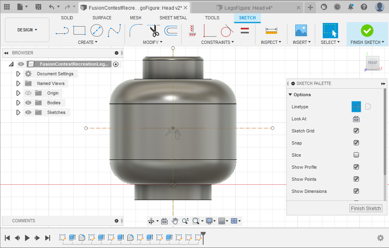This screenshot has height=248, width=389.
Task: Select the Trim scissors tool
Action: 154,31
